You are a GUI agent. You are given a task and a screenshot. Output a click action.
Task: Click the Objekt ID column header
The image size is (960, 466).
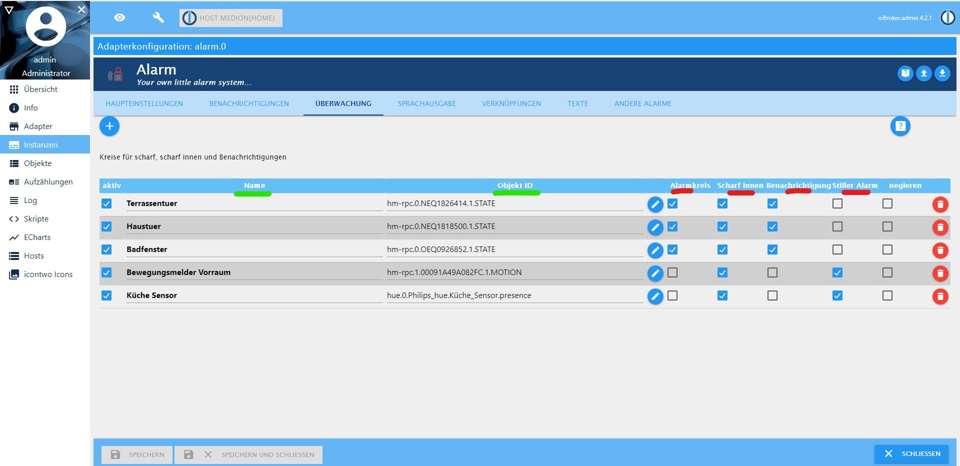coord(515,185)
